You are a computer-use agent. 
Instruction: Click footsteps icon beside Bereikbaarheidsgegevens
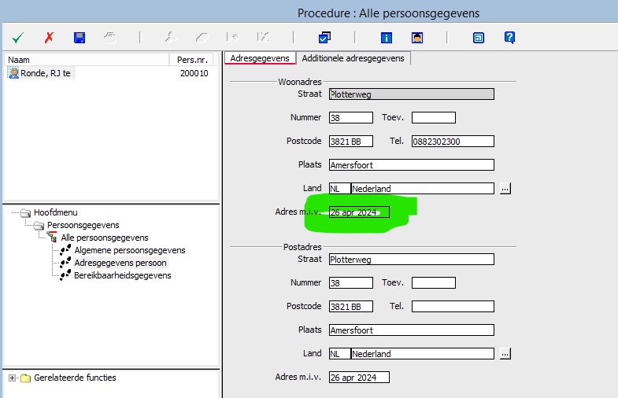click(65, 275)
